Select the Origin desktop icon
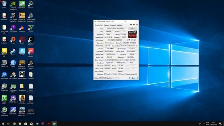 click(x=13, y=40)
